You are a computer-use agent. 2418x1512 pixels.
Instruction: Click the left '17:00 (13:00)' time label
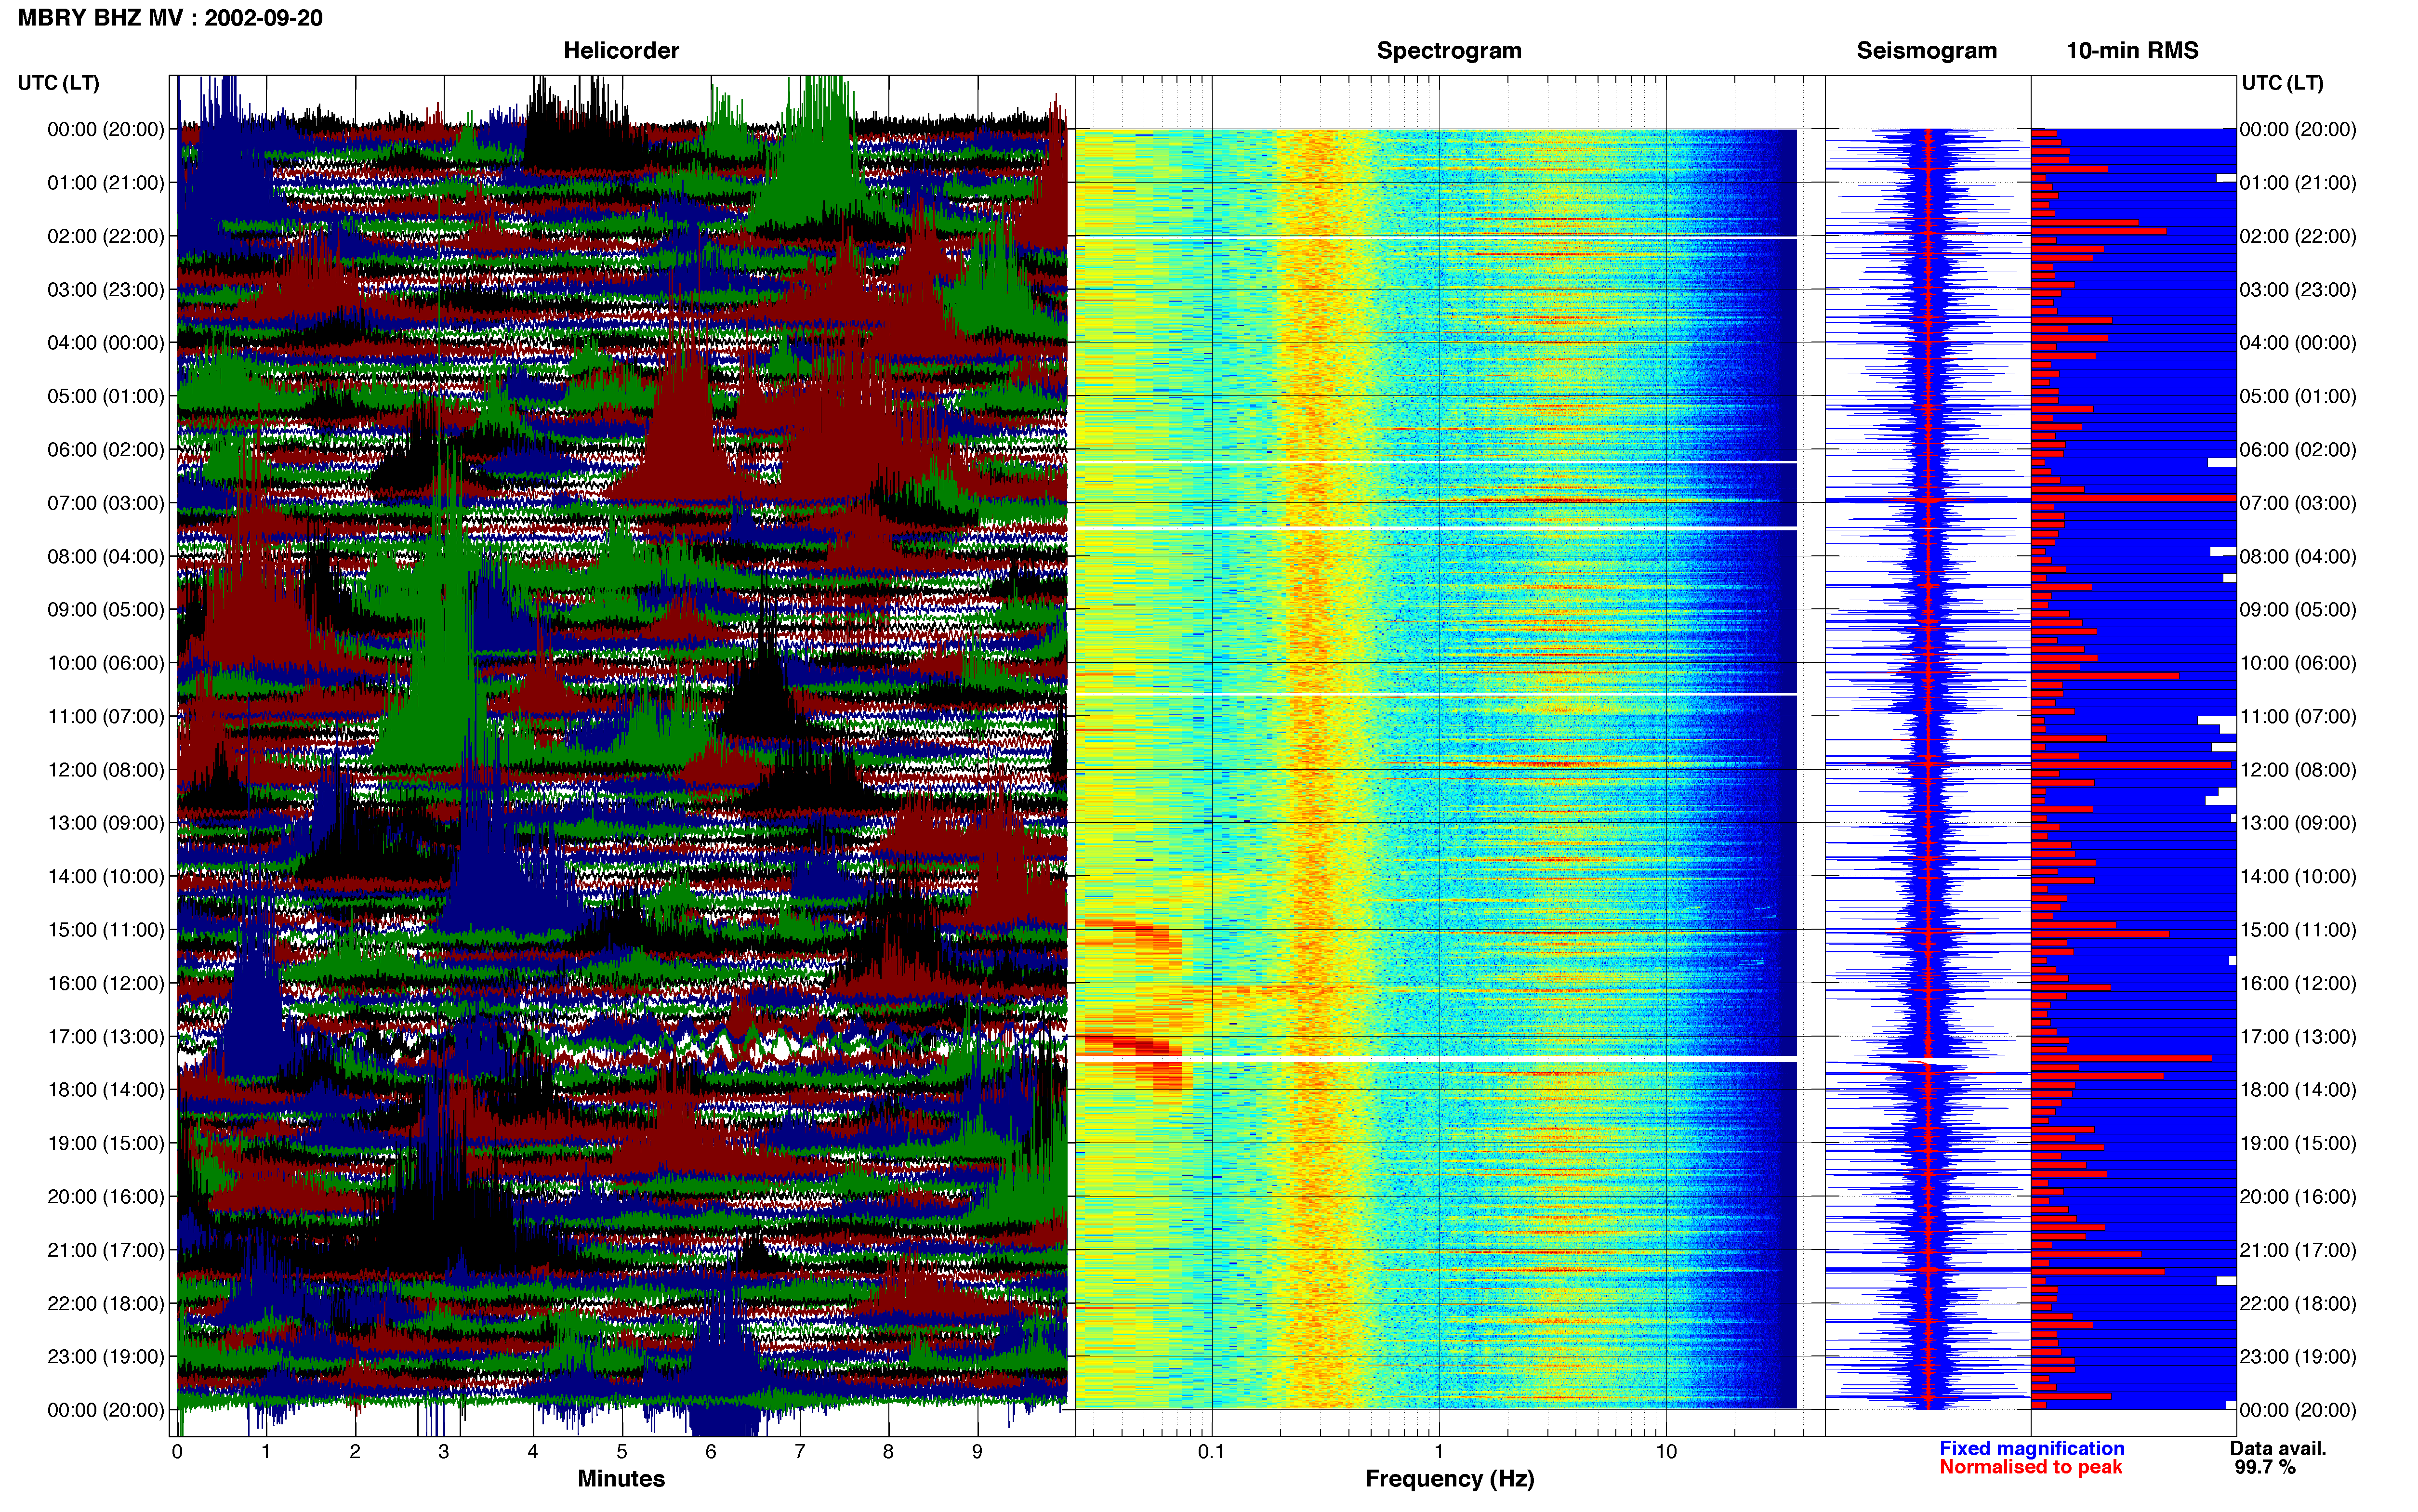click(x=106, y=1036)
